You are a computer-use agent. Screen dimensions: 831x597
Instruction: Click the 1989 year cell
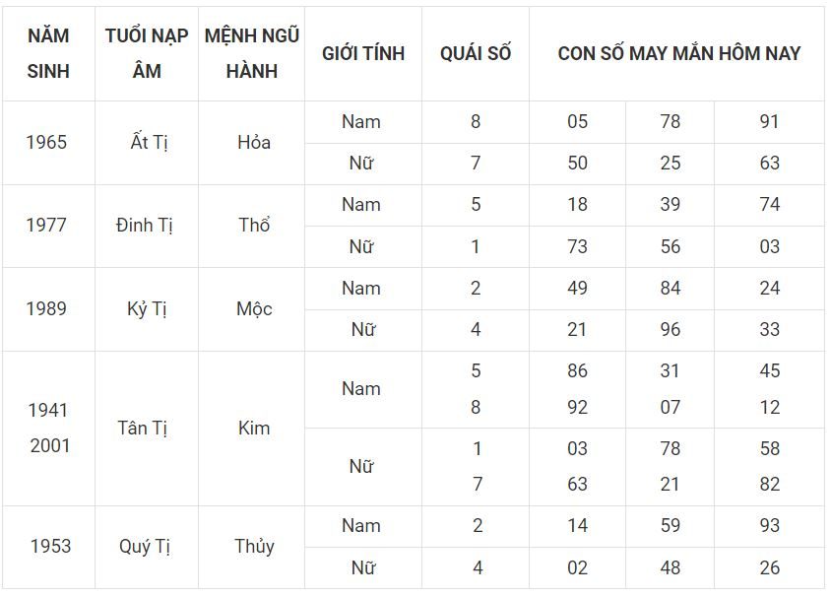point(47,309)
